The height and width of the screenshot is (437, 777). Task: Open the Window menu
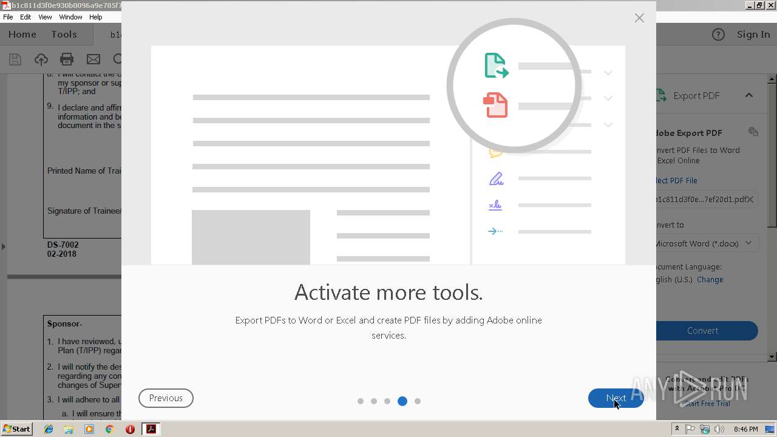click(70, 17)
